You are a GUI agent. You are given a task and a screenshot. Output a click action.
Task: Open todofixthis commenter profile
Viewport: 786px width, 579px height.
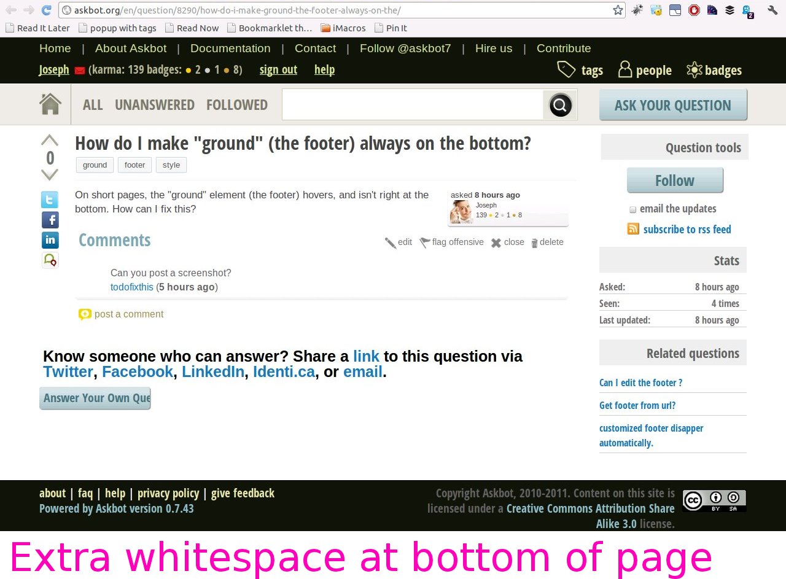(x=132, y=287)
